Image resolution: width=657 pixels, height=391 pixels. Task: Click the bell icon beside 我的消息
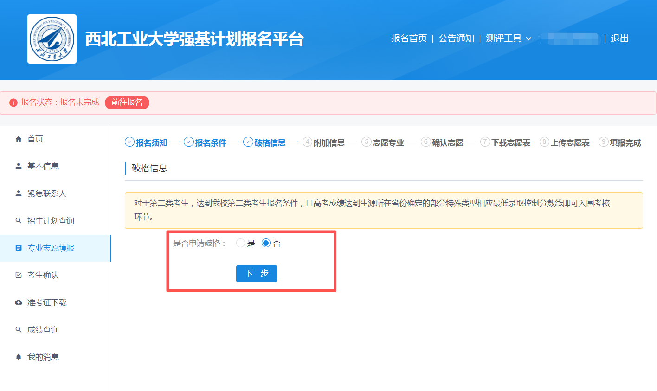[19, 357]
